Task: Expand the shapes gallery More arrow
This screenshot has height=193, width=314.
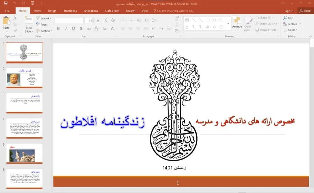Action: [x=228, y=24]
